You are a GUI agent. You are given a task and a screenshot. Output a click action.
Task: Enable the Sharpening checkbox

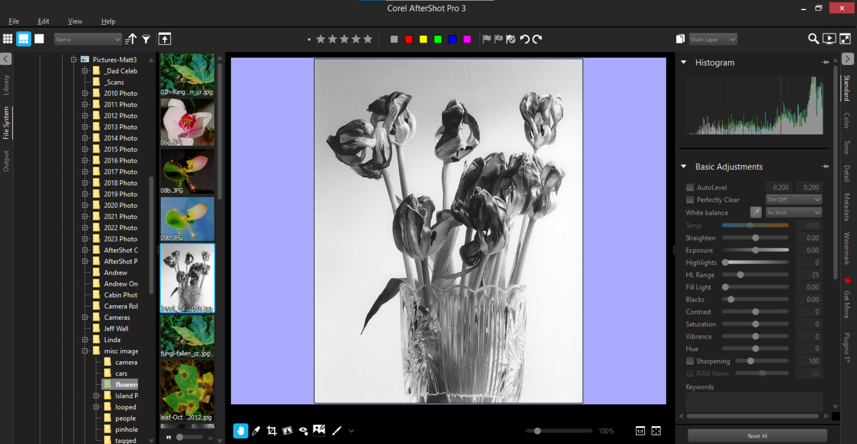690,361
